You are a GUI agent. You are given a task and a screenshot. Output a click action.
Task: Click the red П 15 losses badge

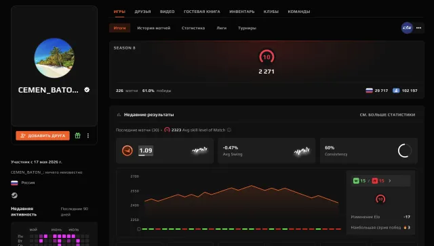click(x=378, y=181)
